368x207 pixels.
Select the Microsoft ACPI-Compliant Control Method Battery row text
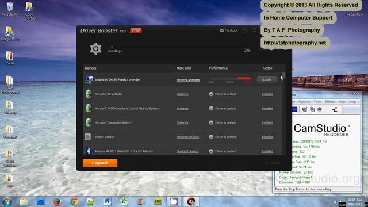126,109
